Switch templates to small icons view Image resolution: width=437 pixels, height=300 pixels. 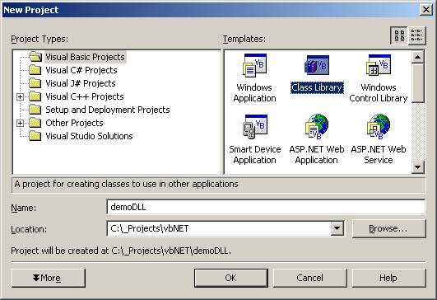pos(417,35)
